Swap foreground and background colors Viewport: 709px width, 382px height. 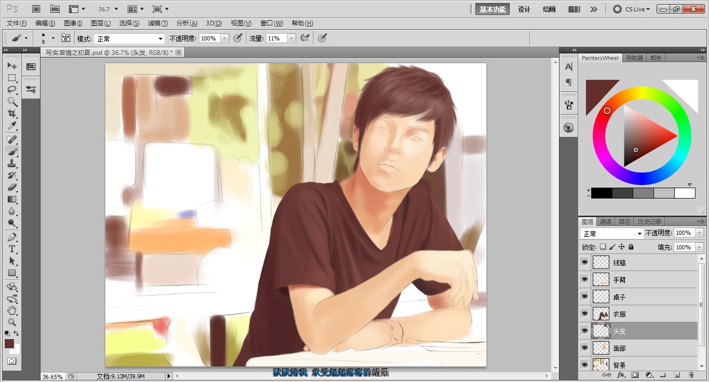pyautogui.click(x=17, y=333)
